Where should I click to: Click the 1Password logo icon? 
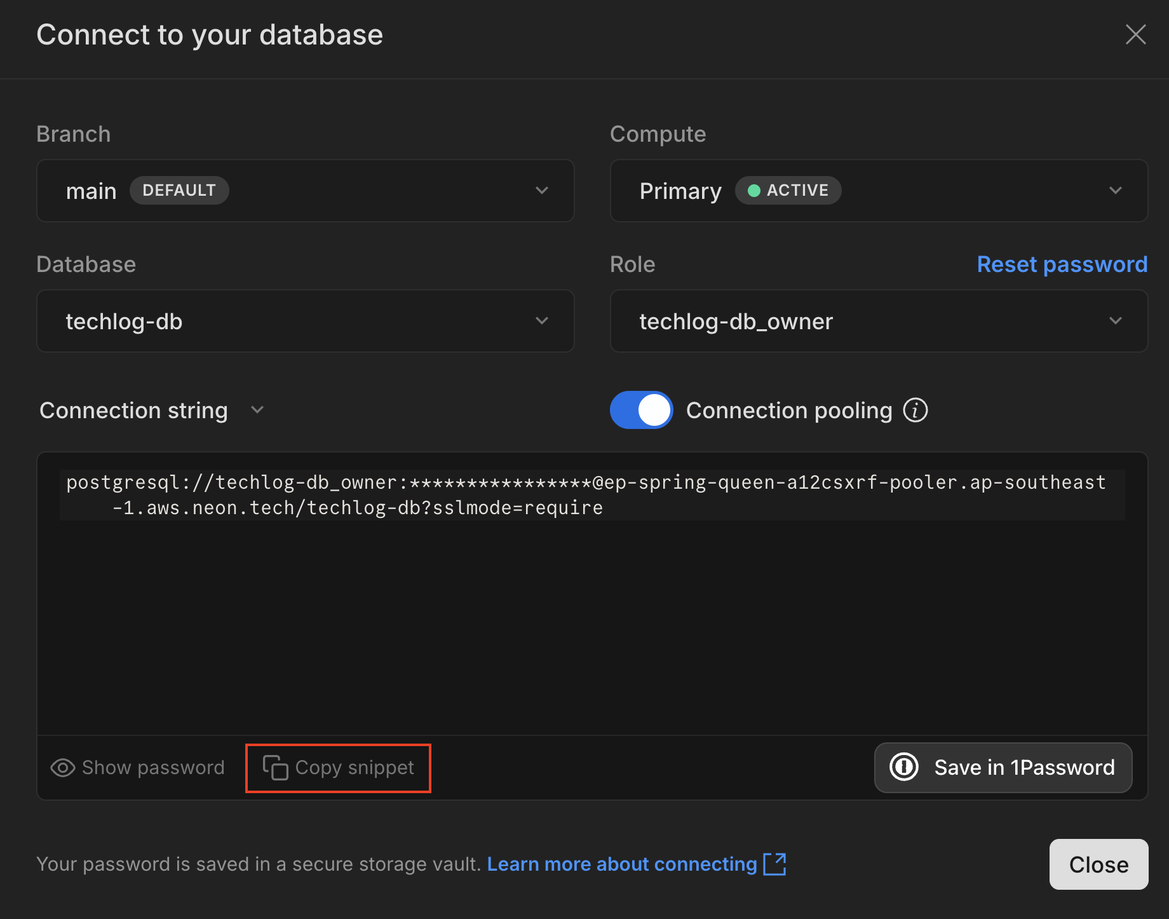click(x=903, y=767)
